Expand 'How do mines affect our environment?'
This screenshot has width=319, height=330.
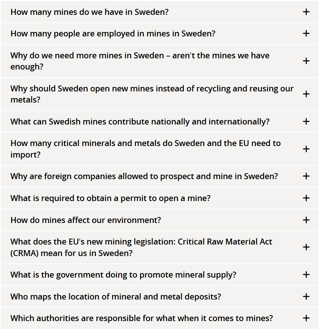86,220
